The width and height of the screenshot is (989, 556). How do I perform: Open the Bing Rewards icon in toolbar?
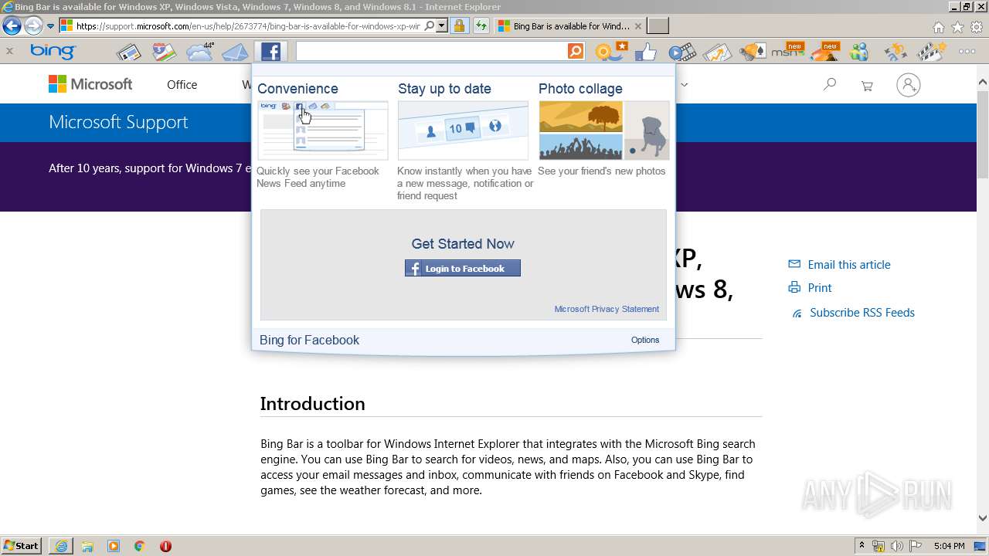pos(611,52)
